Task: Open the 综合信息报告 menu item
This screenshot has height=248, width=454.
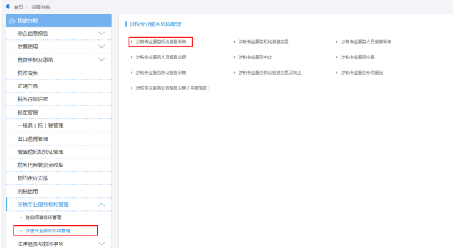Action: [59, 34]
